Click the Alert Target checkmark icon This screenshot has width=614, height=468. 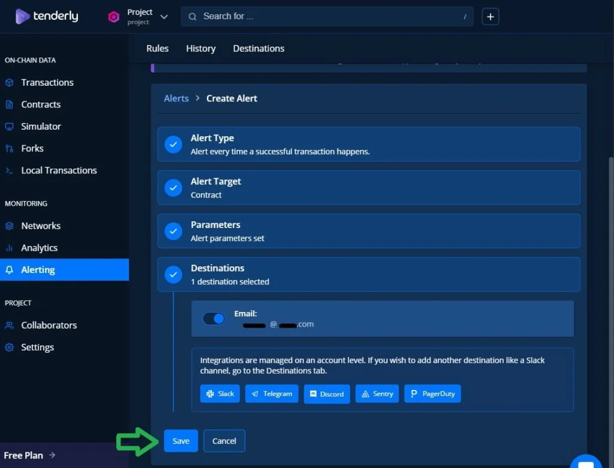(173, 188)
